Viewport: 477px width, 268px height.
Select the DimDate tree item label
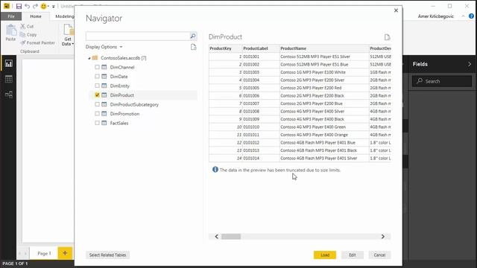click(x=119, y=77)
